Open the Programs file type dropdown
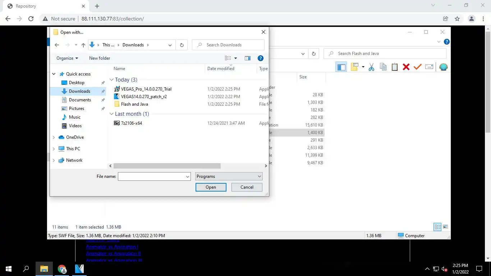Image resolution: width=491 pixels, height=276 pixels. coord(229,176)
